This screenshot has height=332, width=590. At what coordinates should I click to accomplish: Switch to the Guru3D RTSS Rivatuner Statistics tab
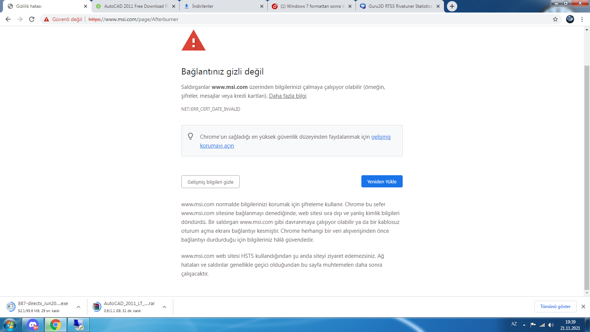click(x=400, y=6)
